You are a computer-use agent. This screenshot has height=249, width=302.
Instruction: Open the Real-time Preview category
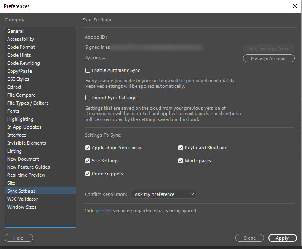[x=40, y=175]
